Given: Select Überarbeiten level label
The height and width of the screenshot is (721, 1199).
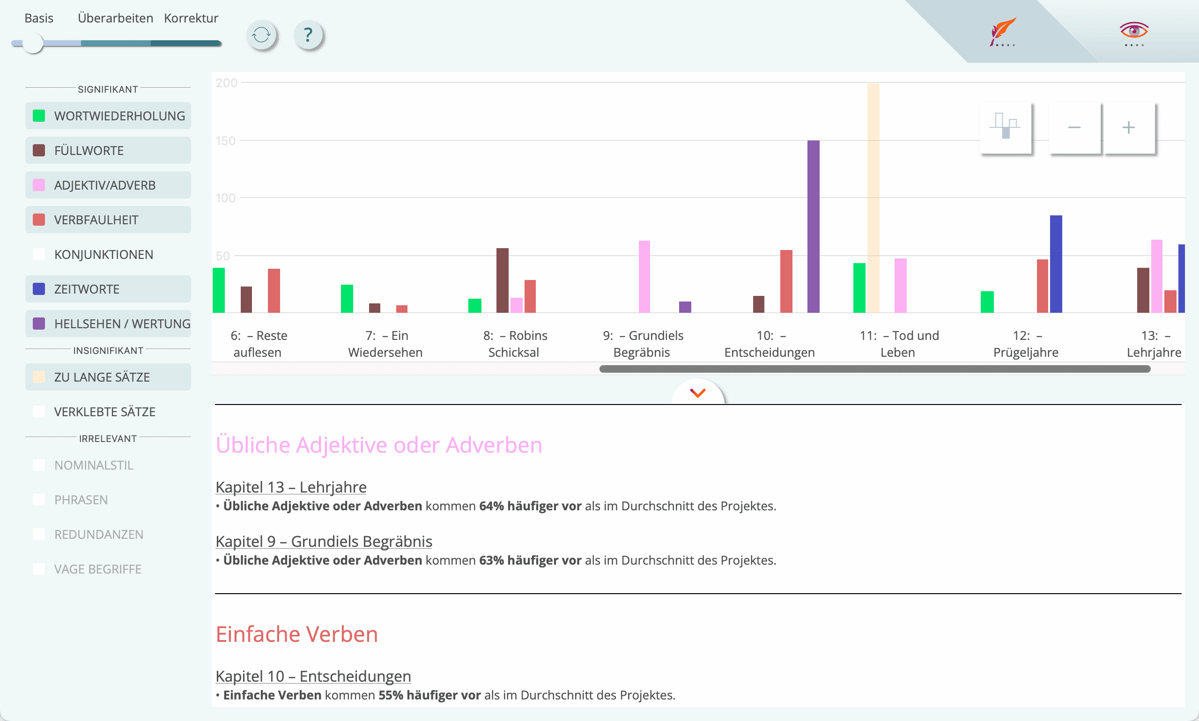Looking at the screenshot, I should click(x=115, y=18).
